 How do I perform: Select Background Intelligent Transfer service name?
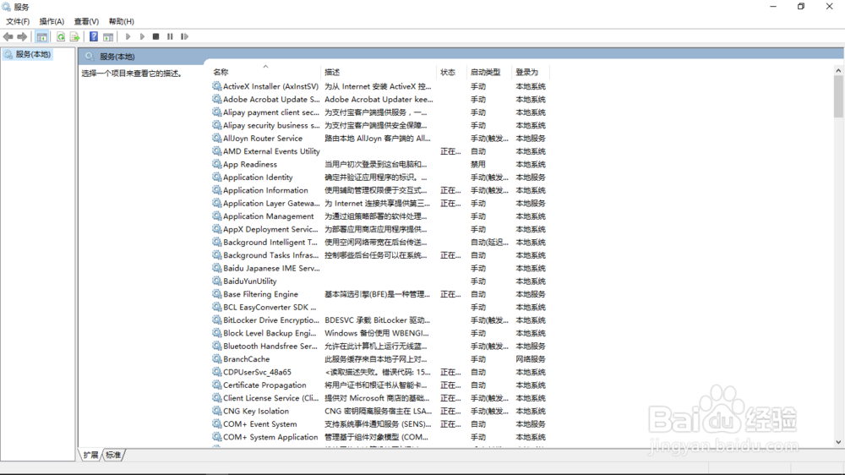[x=270, y=242]
